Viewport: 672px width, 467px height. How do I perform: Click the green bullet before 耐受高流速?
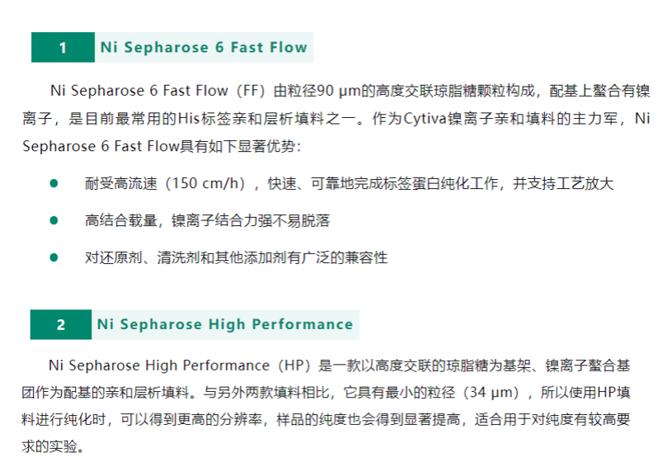pyautogui.click(x=54, y=183)
